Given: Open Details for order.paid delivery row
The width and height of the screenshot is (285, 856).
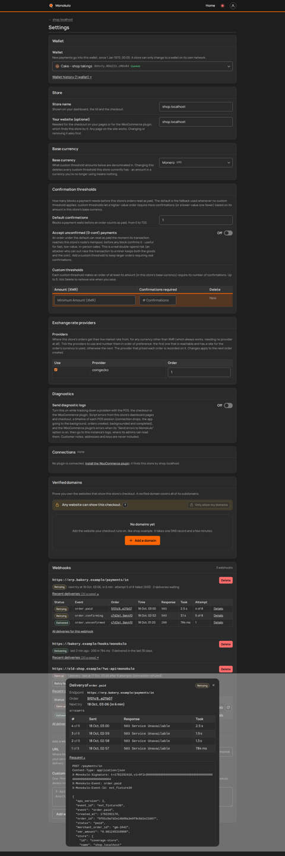Looking at the screenshot, I should click(x=218, y=609).
